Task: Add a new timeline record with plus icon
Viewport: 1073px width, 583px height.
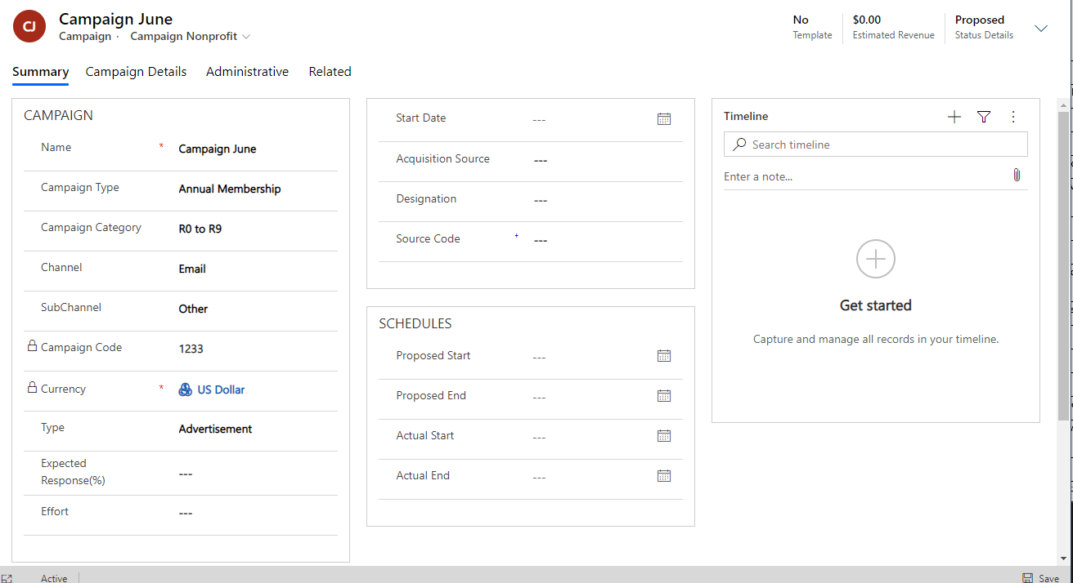Action: tap(954, 117)
